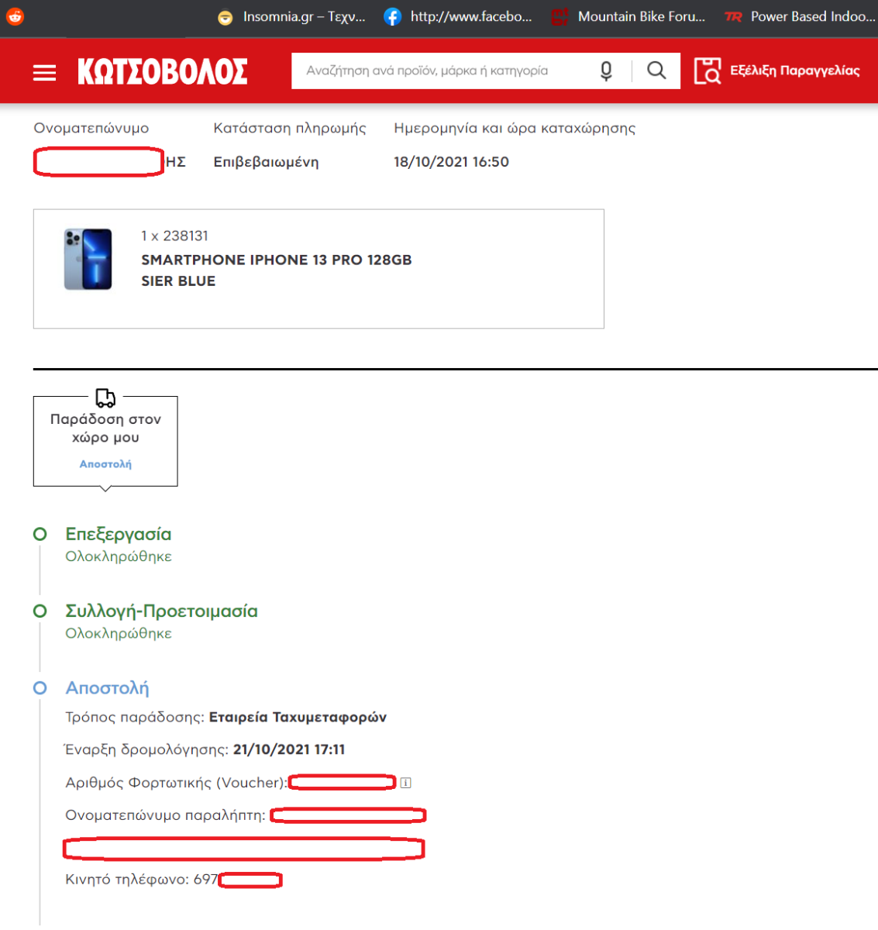Click the submission date 18/10/2021 16:50
The height and width of the screenshot is (930, 878).
(x=451, y=162)
